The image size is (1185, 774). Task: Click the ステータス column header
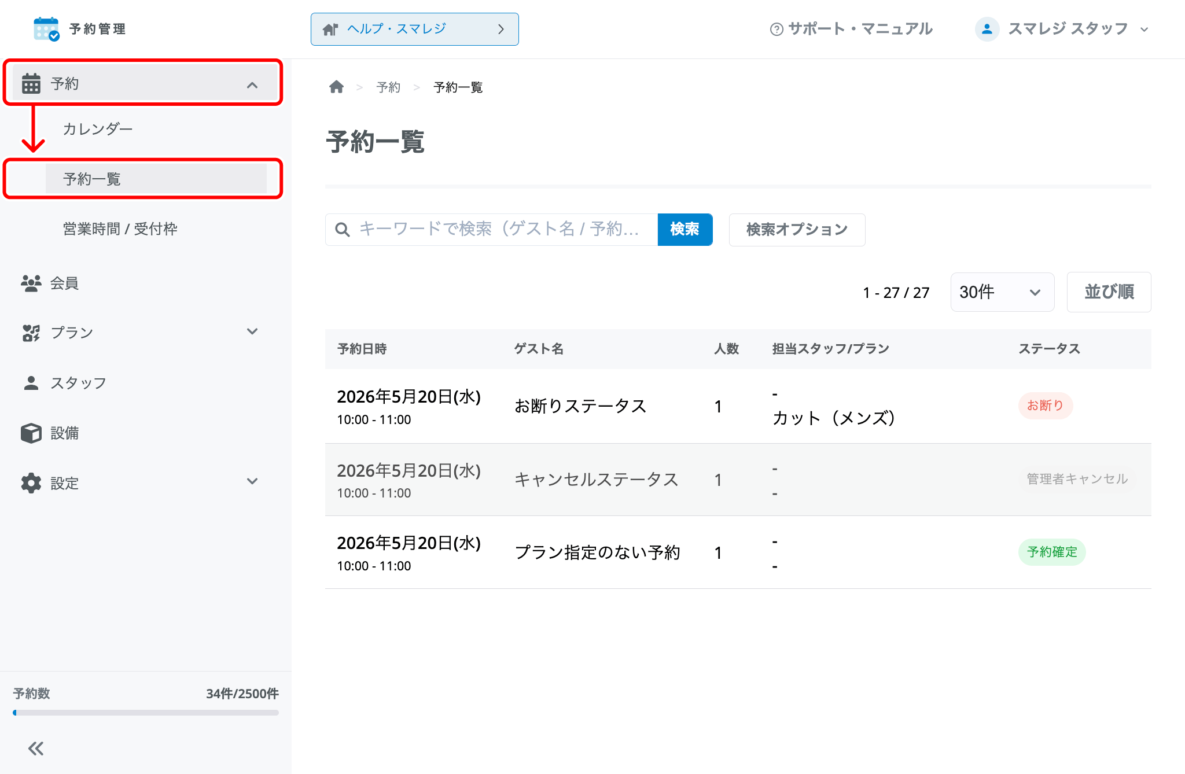[x=1049, y=349]
